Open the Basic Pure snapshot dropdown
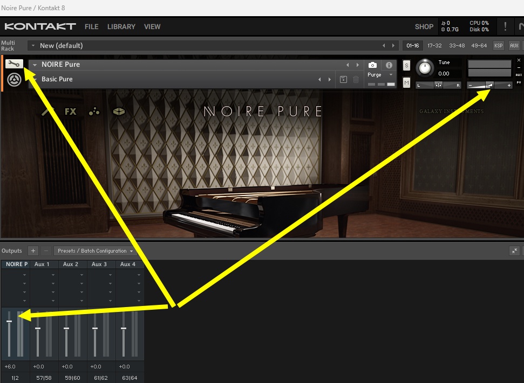 point(35,79)
